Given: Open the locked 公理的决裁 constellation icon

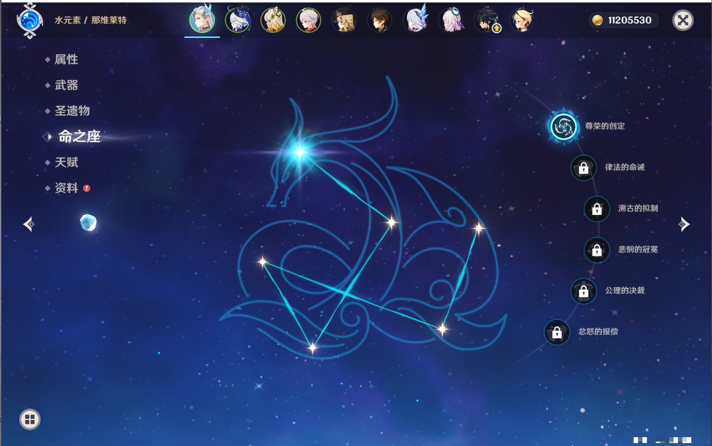Looking at the screenshot, I should pyautogui.click(x=584, y=291).
